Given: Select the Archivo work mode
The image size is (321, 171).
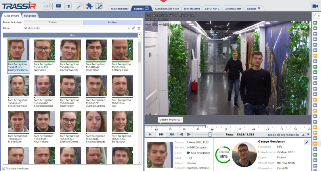Looking at the screenshot, I should (x=112, y=23).
